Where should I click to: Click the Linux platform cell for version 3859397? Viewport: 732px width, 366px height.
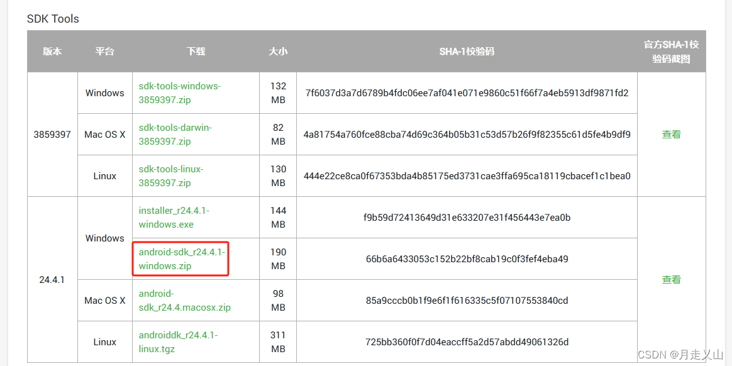(x=105, y=176)
